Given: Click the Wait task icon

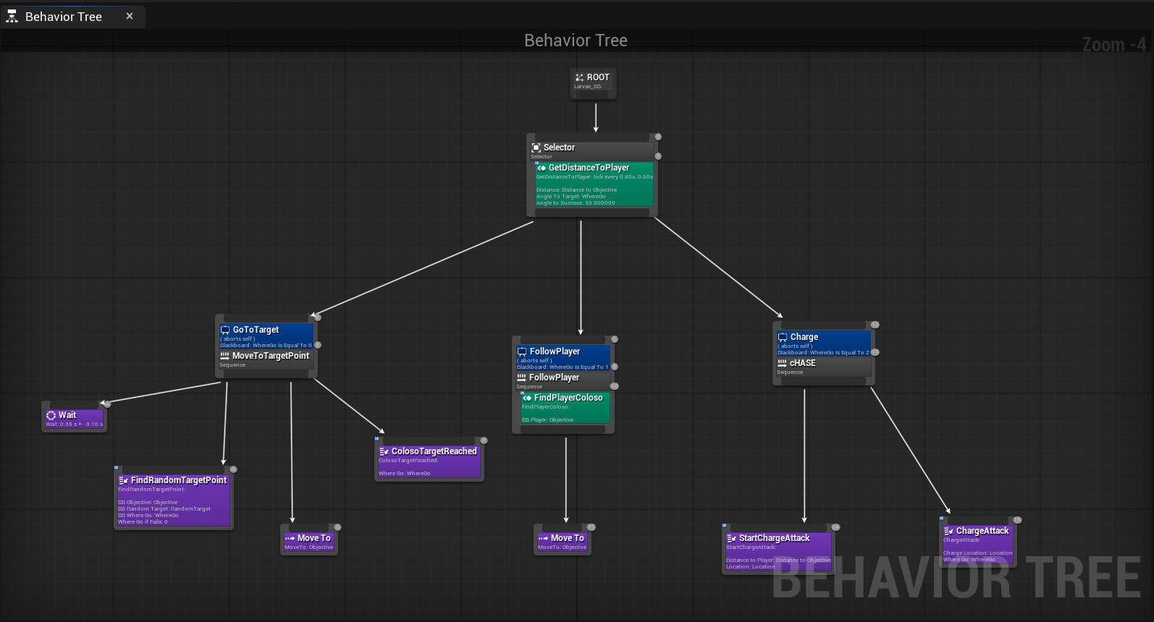Looking at the screenshot, I should (x=51, y=415).
